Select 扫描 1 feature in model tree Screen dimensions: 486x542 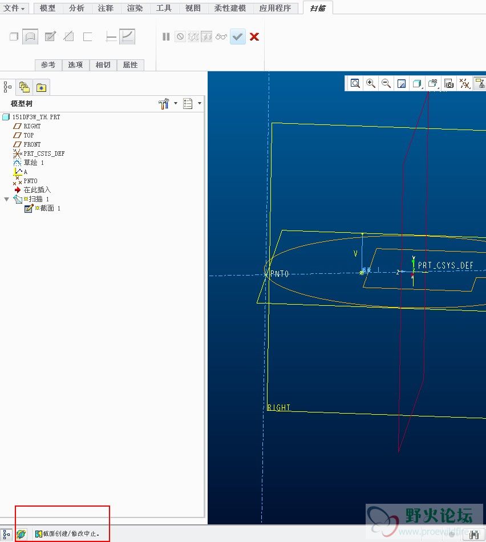(31, 199)
